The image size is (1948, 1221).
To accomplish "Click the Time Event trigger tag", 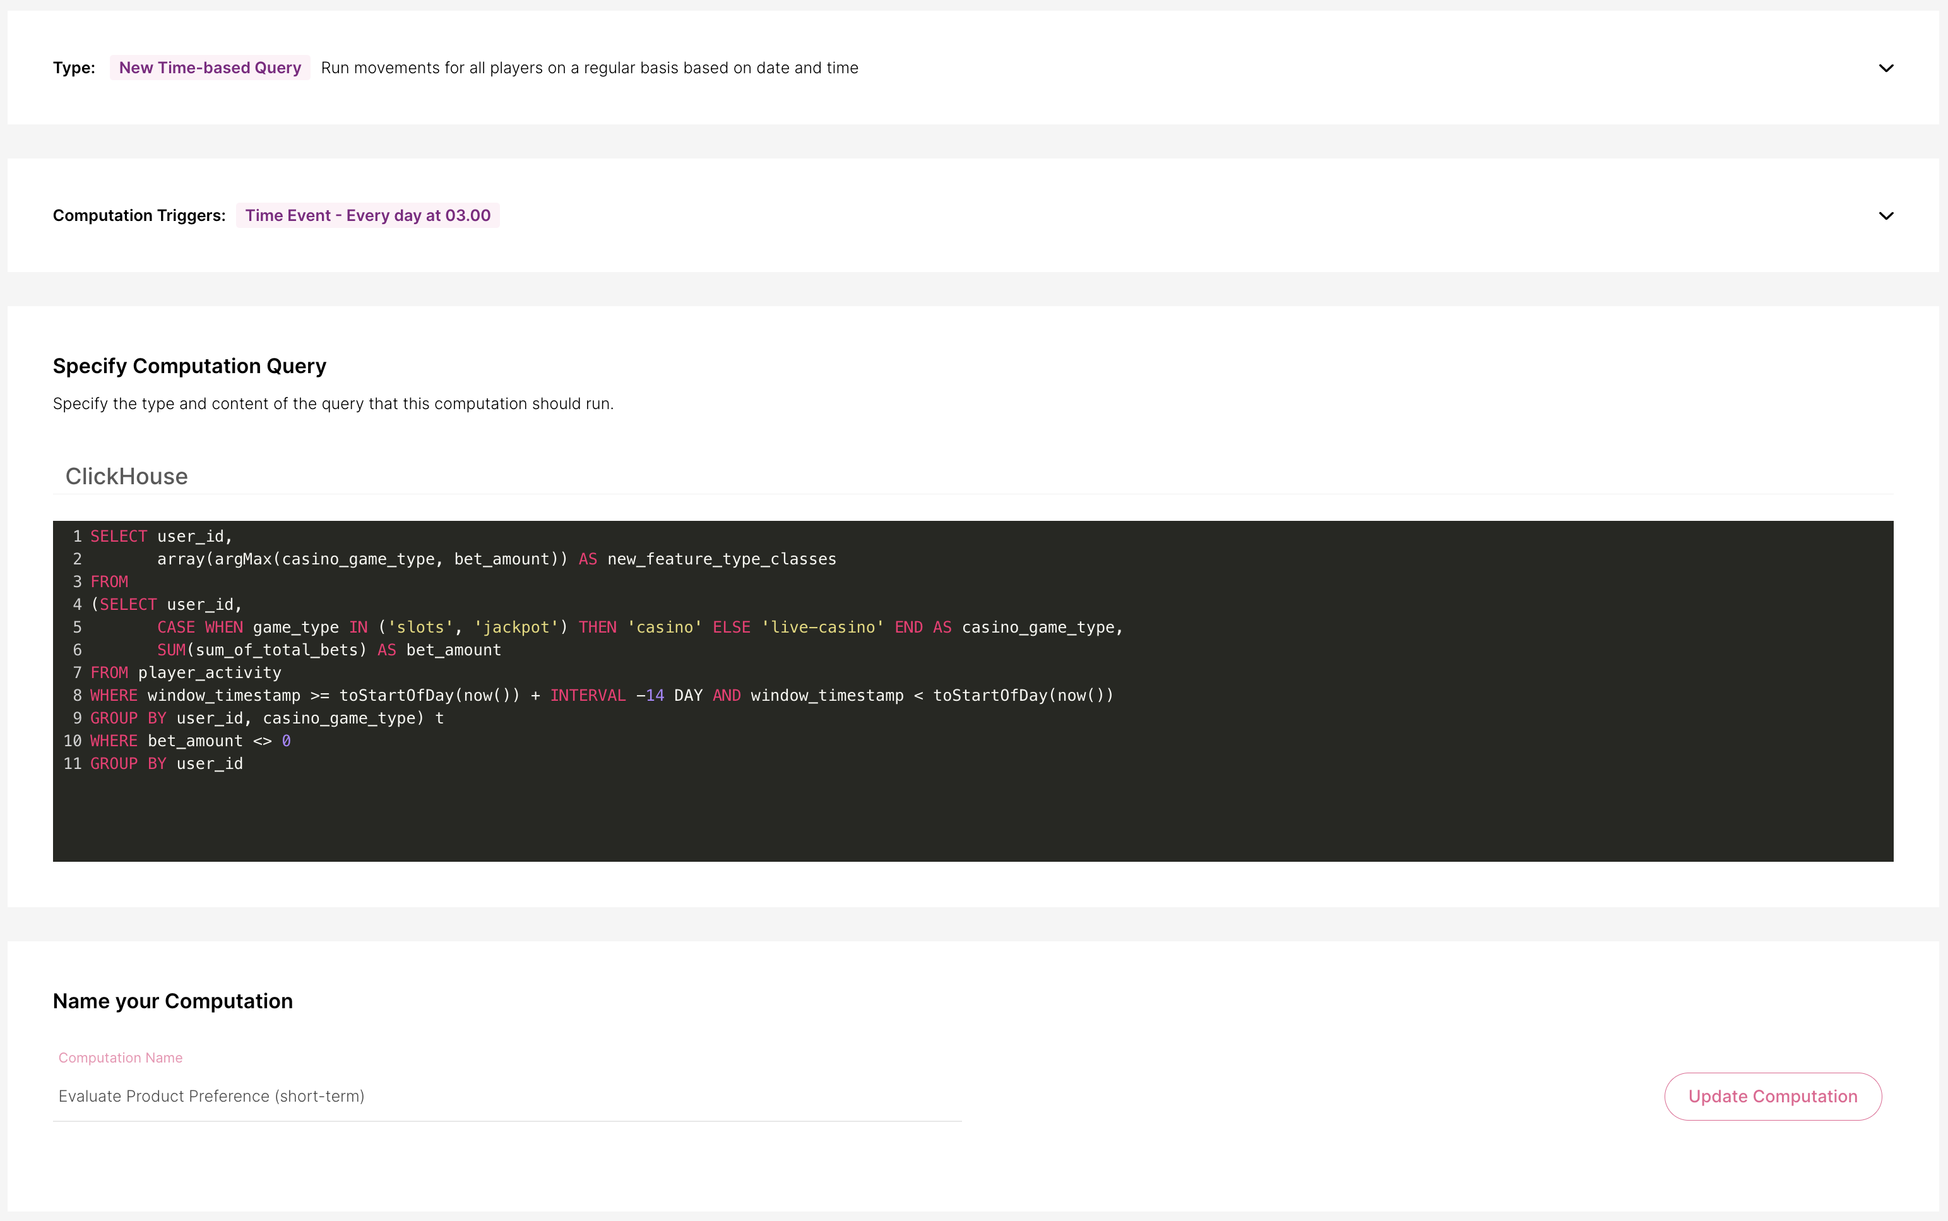I will (x=367, y=216).
